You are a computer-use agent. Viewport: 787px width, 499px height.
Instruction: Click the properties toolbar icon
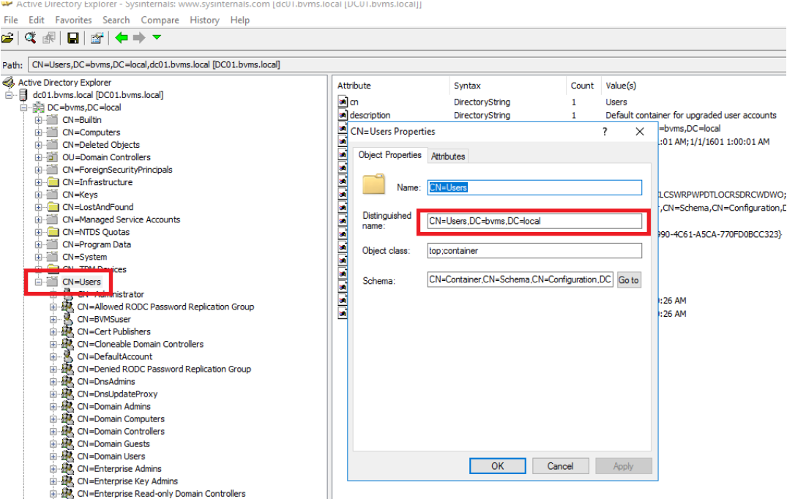point(97,38)
